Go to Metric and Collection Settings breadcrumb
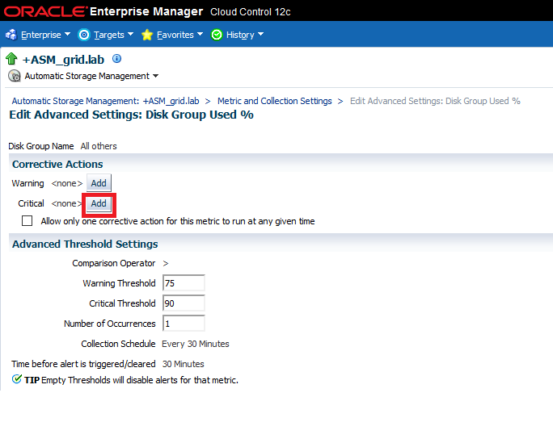Screen dimensions: 553x443 [275, 101]
